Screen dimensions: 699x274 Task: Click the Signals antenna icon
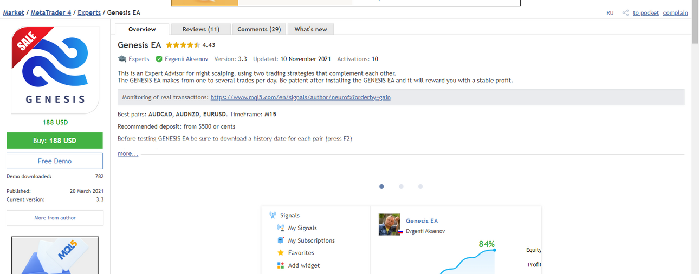[x=273, y=215]
